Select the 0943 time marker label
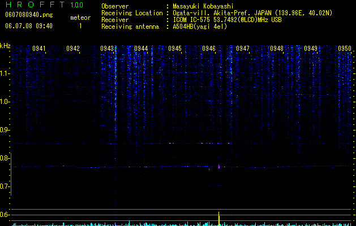Viewport: 356px width, 226px height. 107,49
